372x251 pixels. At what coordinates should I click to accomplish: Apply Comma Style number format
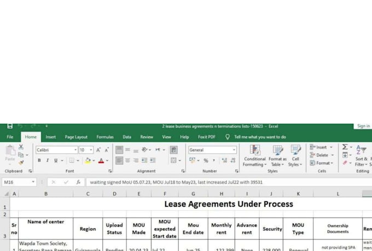[x=214, y=161]
